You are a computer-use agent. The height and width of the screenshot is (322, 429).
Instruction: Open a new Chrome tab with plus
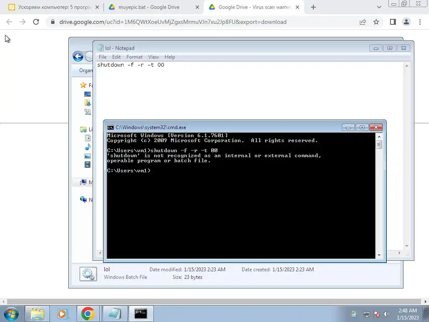[x=313, y=8]
